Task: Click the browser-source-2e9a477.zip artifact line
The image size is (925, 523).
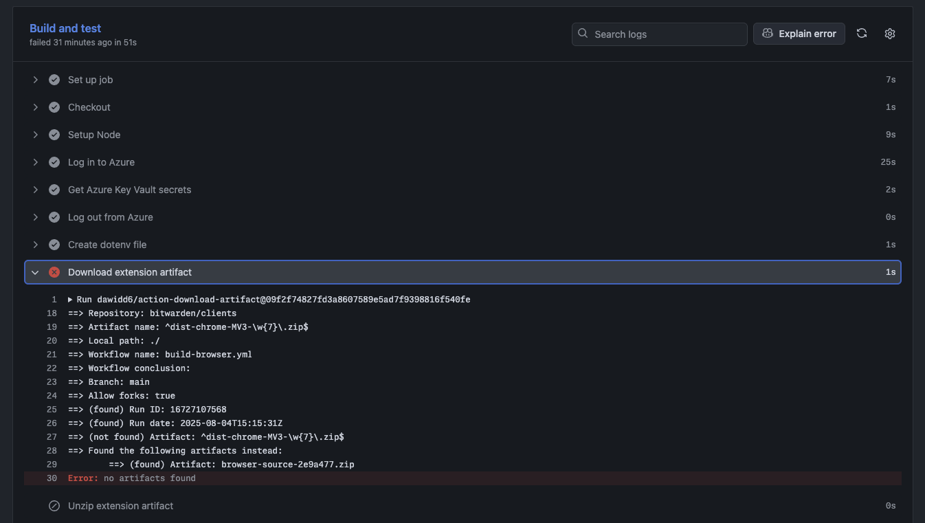Action: pos(232,465)
